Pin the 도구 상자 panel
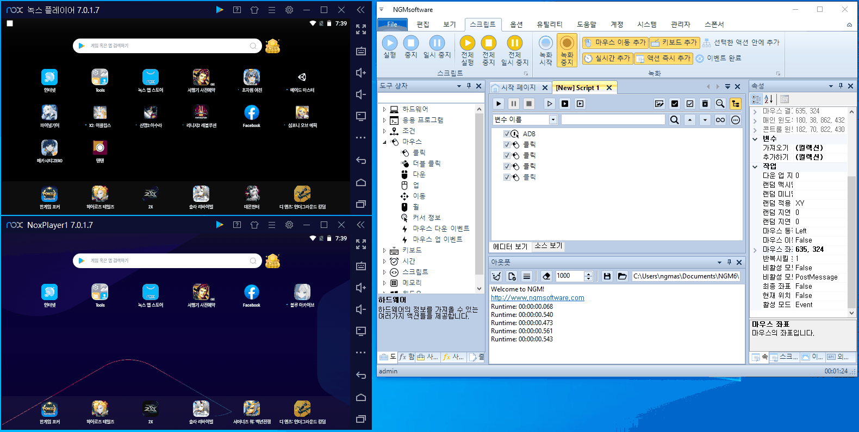This screenshot has width=859, height=432. click(x=469, y=86)
